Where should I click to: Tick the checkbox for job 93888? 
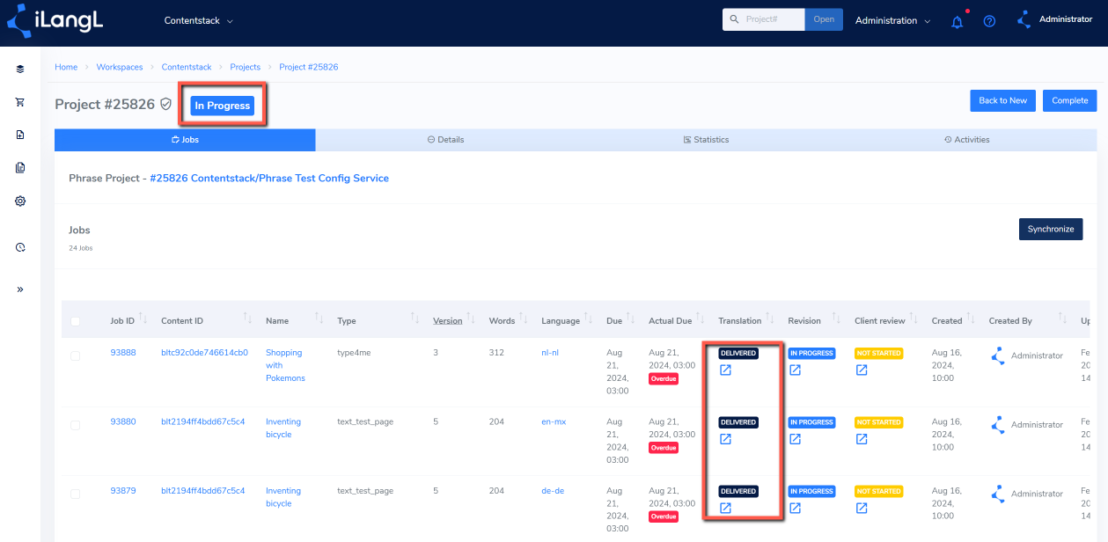75,356
